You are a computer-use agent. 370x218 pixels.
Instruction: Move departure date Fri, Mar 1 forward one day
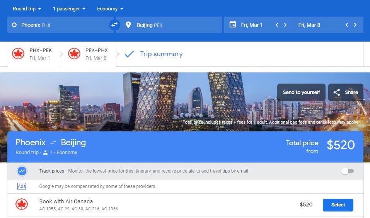click(x=285, y=25)
